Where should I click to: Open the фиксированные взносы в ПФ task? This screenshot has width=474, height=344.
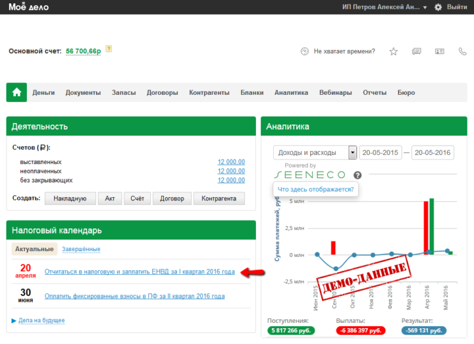(134, 296)
